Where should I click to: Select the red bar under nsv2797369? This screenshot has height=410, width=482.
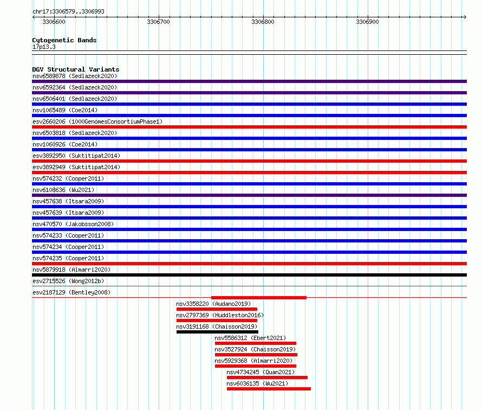(217, 321)
